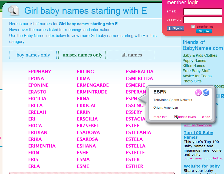Click the name ESMERALDA

click(x=140, y=72)
